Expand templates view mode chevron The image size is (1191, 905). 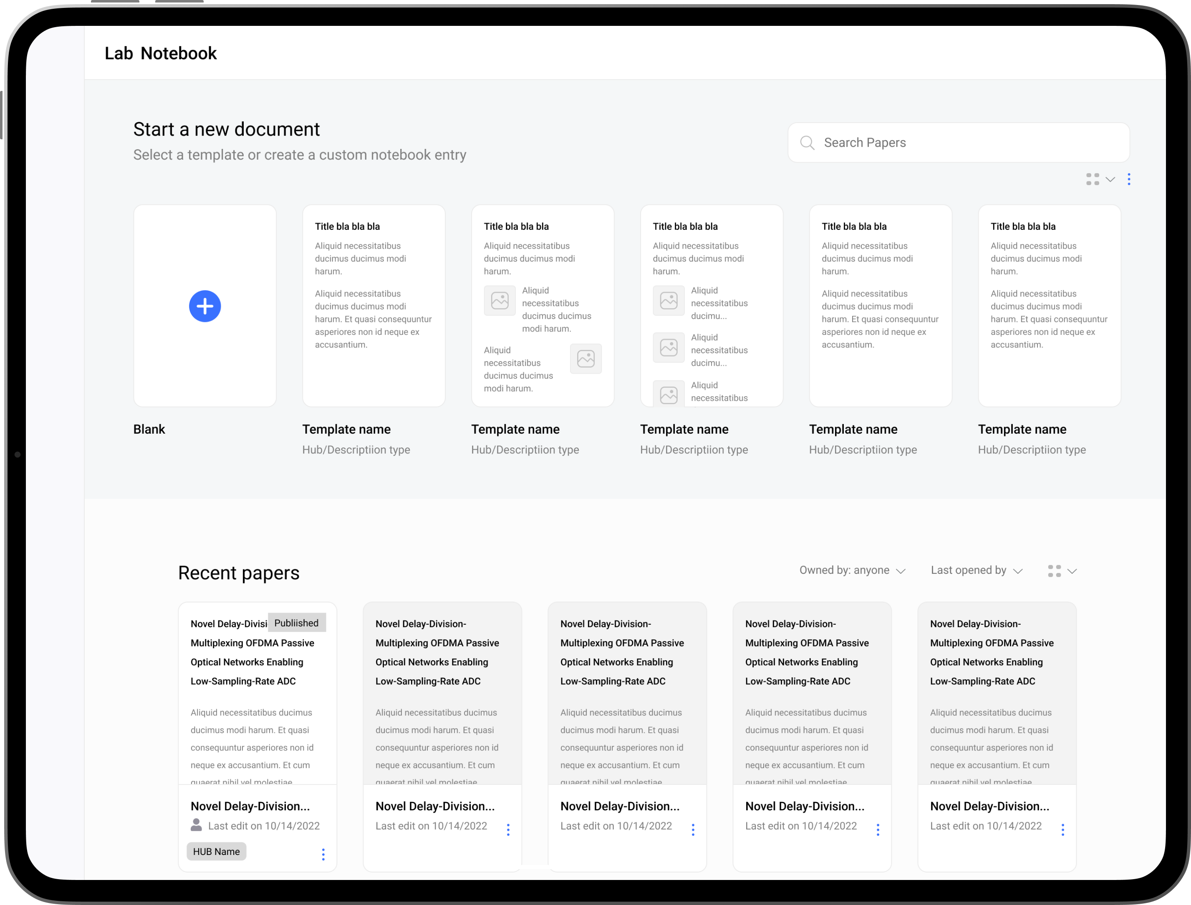[x=1110, y=179]
